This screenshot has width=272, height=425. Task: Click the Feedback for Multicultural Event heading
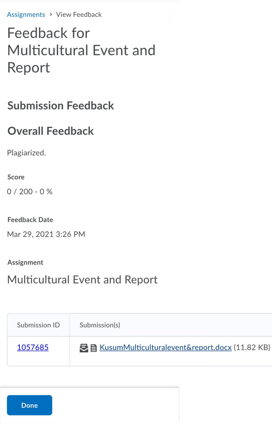tap(81, 50)
